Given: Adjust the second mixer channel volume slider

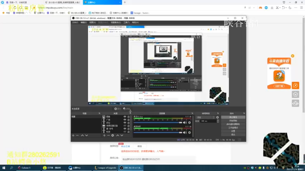Looking at the screenshot, I should point(158,133).
